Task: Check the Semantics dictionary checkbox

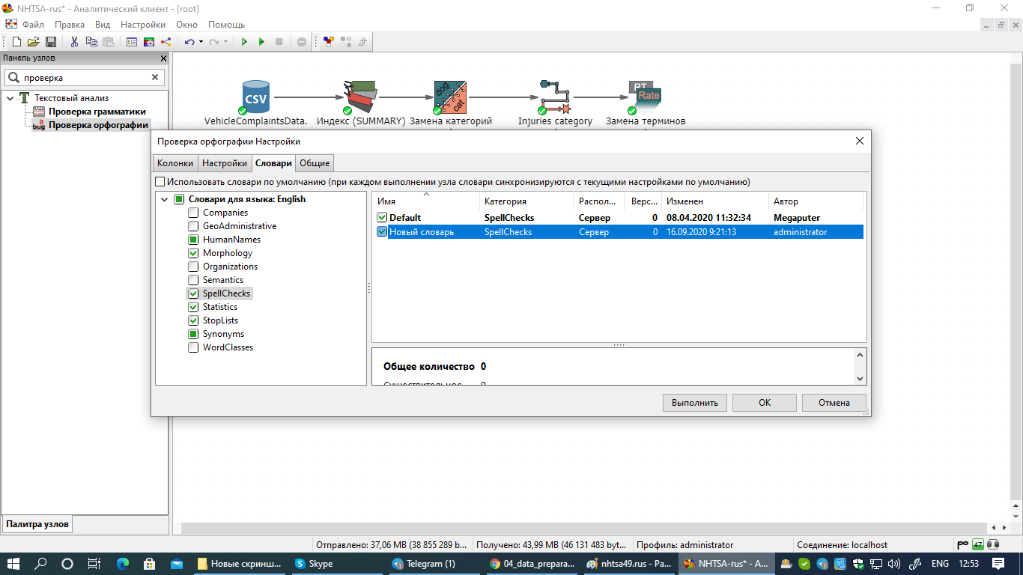Action: tap(193, 280)
